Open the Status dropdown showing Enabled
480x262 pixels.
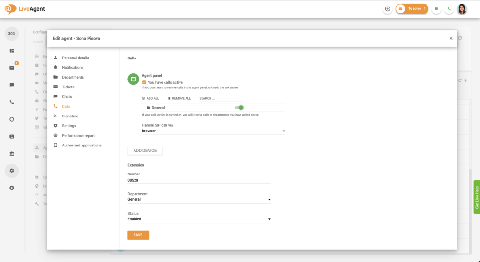pos(199,219)
